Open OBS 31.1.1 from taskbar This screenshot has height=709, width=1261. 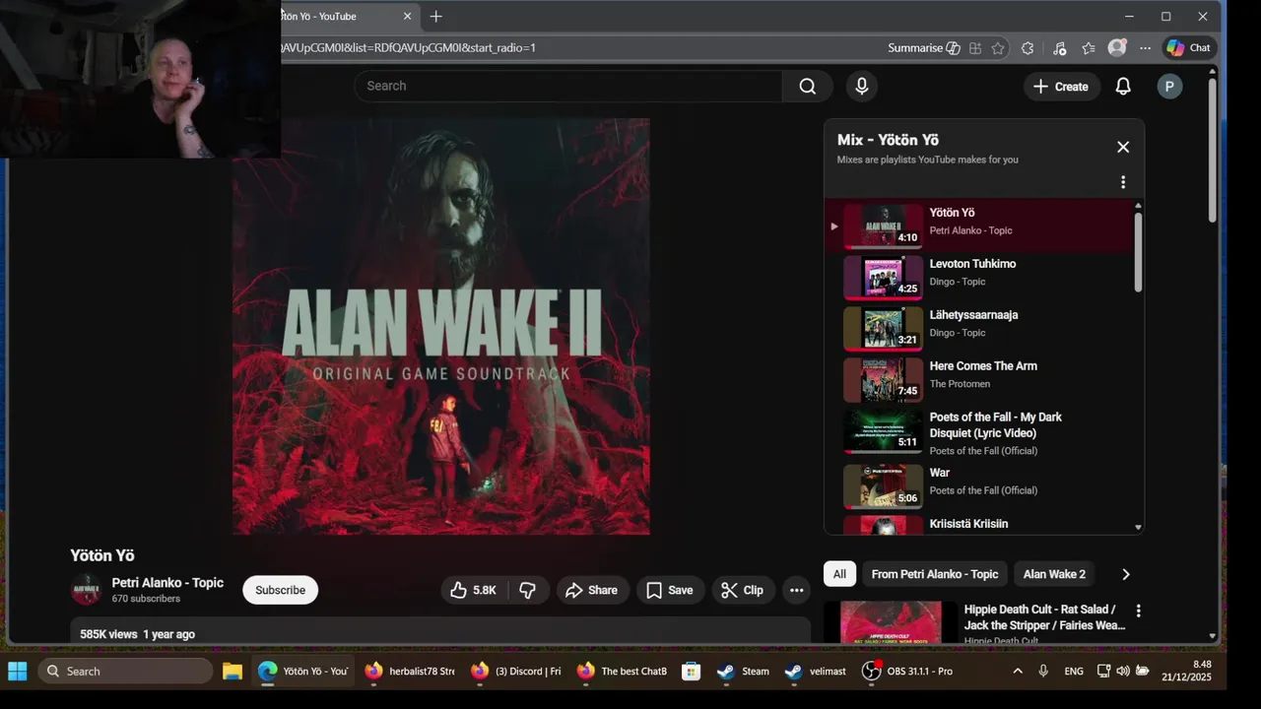[x=907, y=672]
